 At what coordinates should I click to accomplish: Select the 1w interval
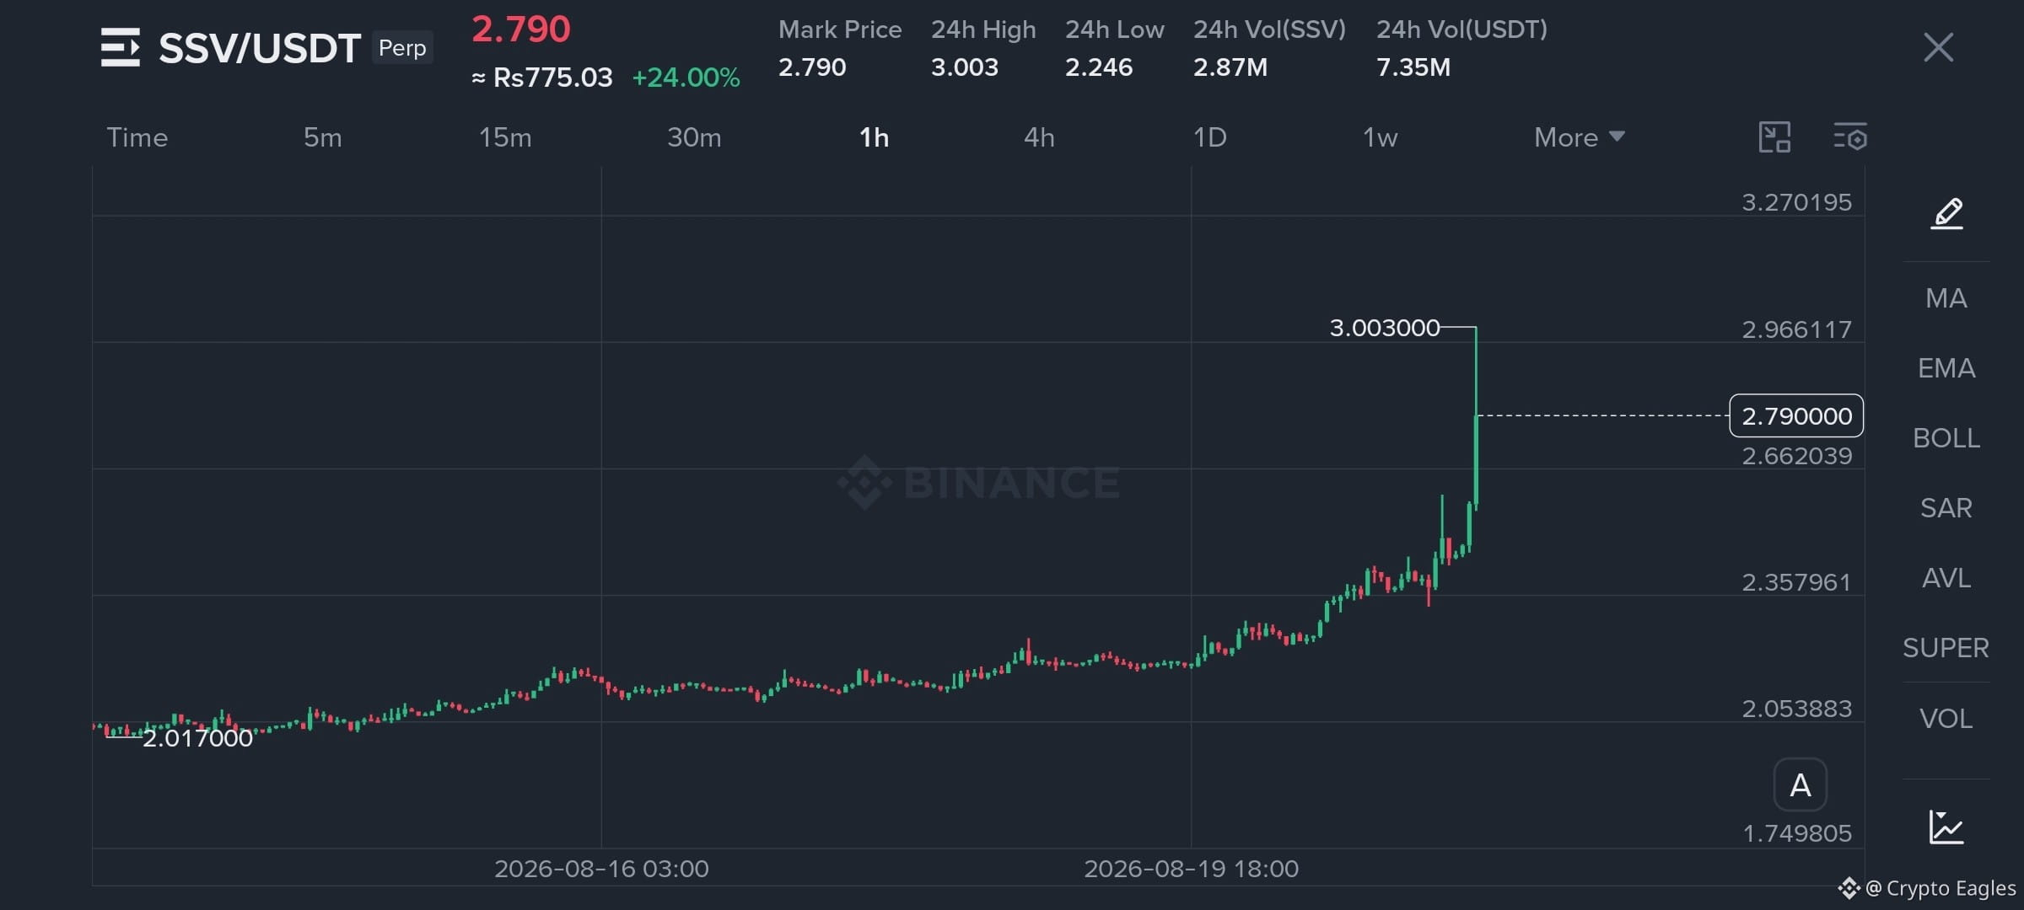pyautogui.click(x=1381, y=137)
